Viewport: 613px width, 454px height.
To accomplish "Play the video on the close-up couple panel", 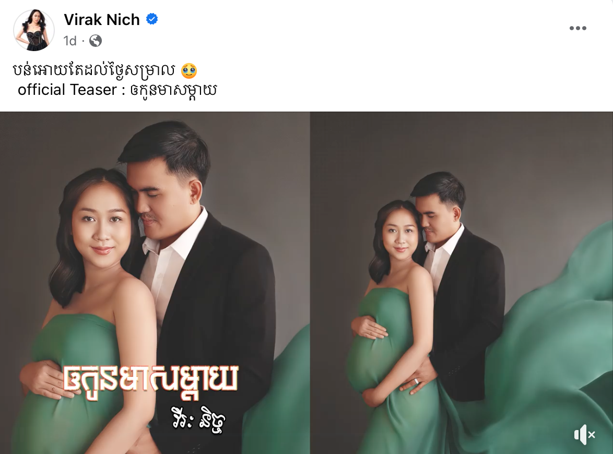I will pyautogui.click(x=155, y=283).
